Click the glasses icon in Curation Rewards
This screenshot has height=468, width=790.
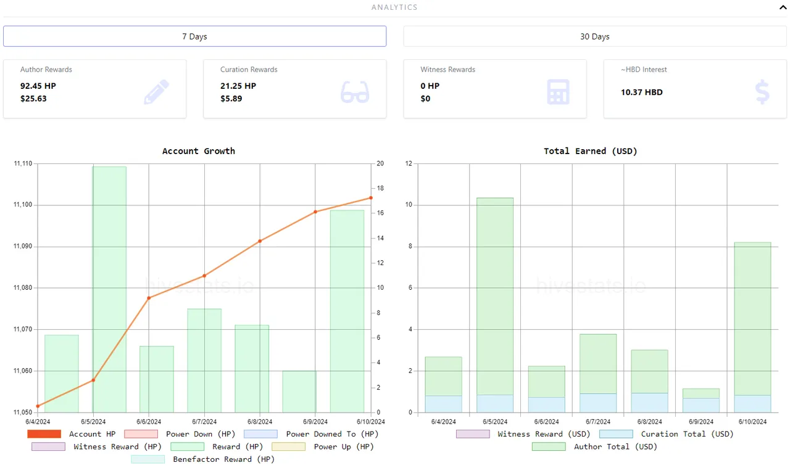tap(355, 92)
